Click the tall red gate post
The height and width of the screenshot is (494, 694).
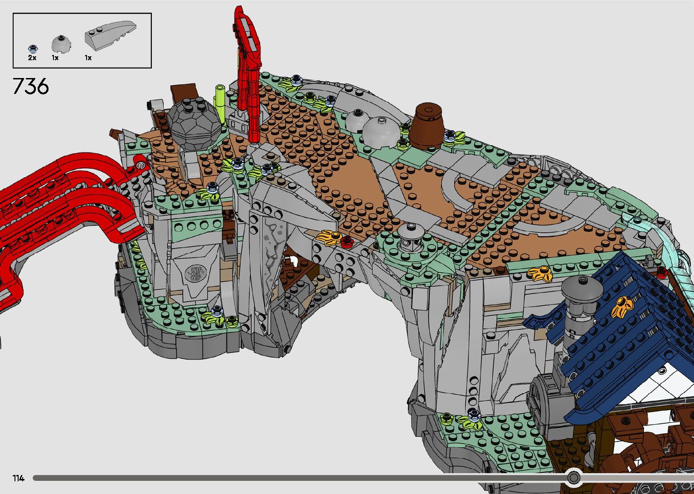248,68
